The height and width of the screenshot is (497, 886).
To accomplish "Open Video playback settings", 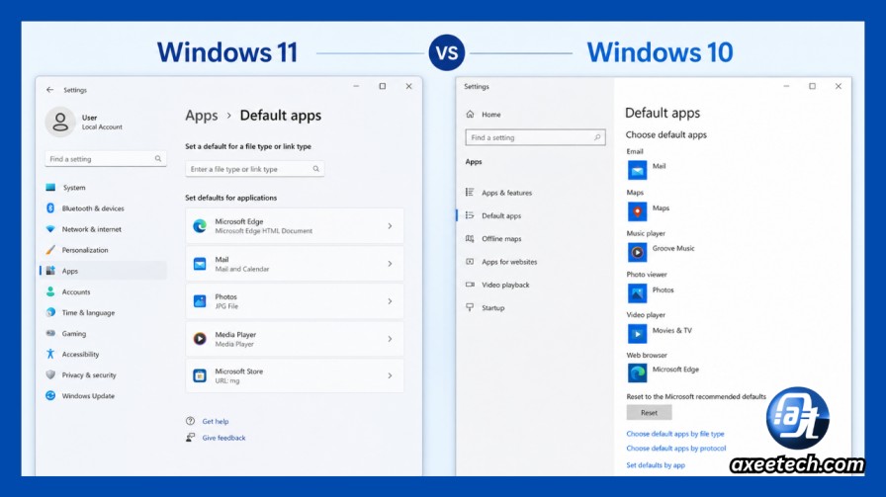I will click(x=505, y=286).
